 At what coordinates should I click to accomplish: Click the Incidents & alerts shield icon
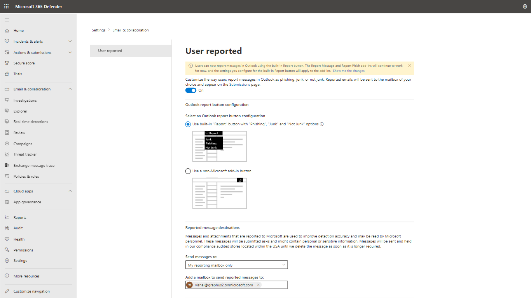(7, 41)
